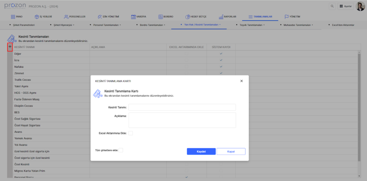Click the search magnifier icon
Viewport: 367px width, 181px height.
332,6
